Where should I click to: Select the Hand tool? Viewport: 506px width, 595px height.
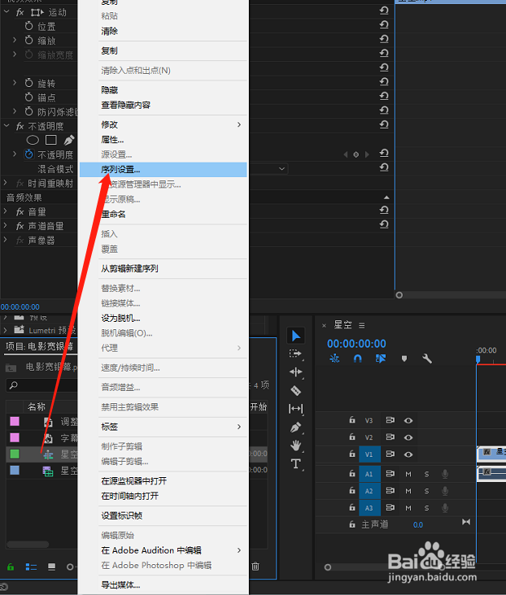295,445
